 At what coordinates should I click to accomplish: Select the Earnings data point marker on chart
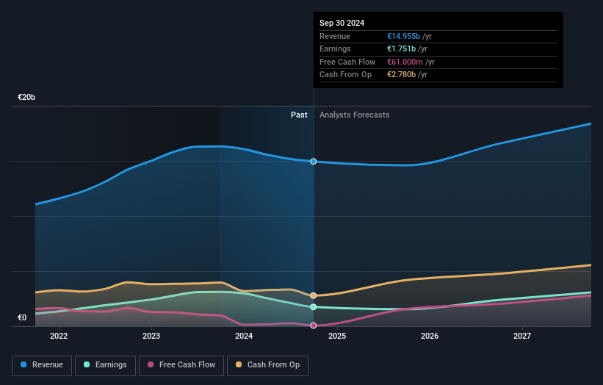(x=314, y=306)
